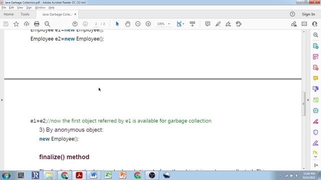Switch to the Home tab
The height and width of the screenshot is (180, 321).
(9, 14)
